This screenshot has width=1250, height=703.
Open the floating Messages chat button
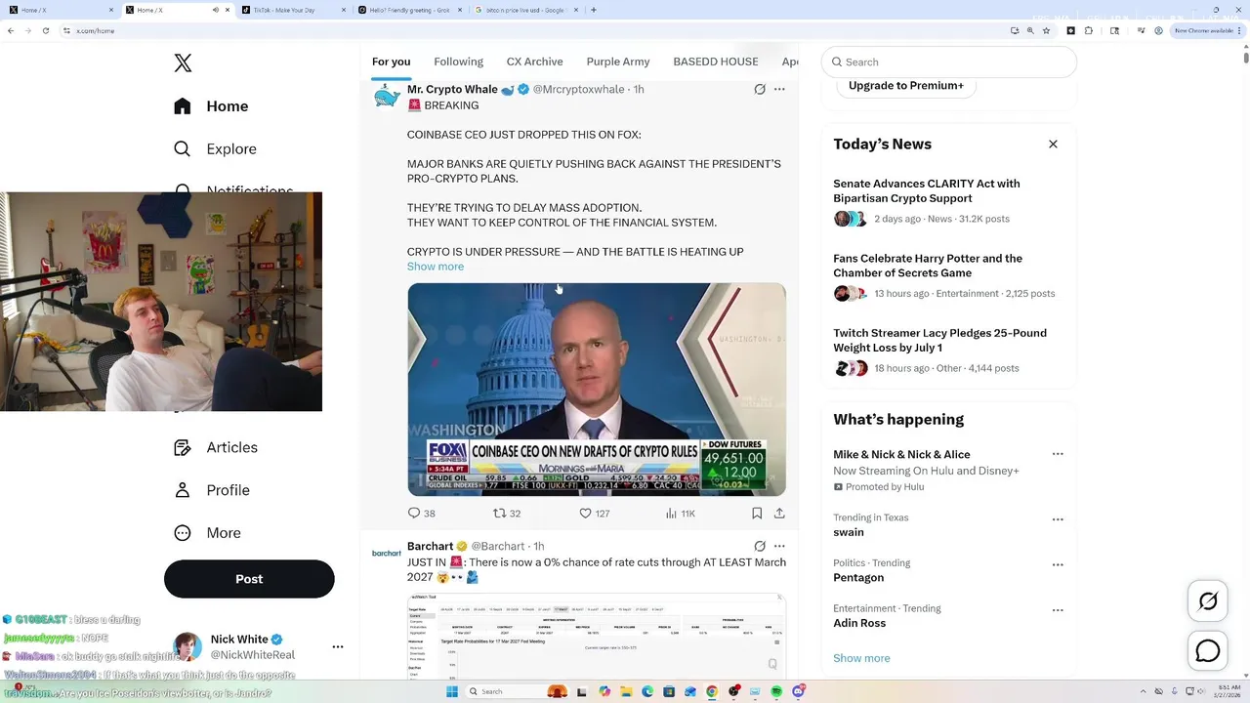[x=1208, y=650]
